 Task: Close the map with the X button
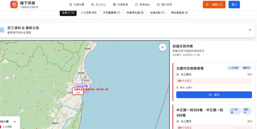tap(163, 47)
